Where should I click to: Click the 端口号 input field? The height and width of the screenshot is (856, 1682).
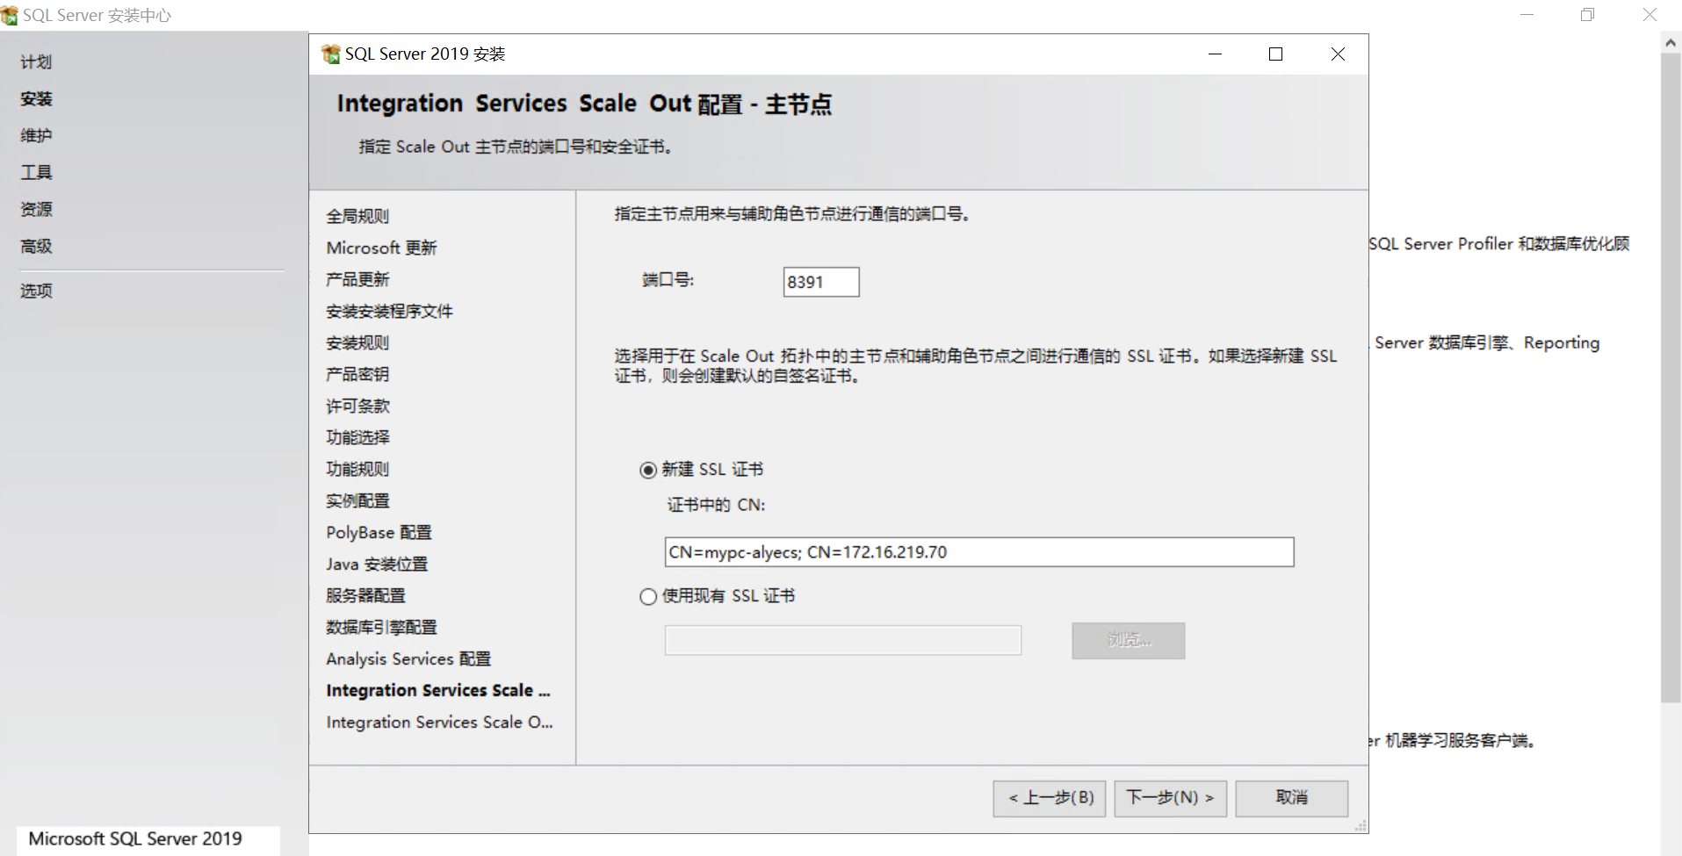tap(821, 282)
